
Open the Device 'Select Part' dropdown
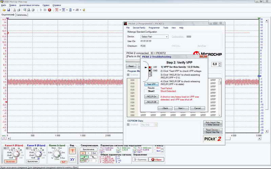pos(154,37)
